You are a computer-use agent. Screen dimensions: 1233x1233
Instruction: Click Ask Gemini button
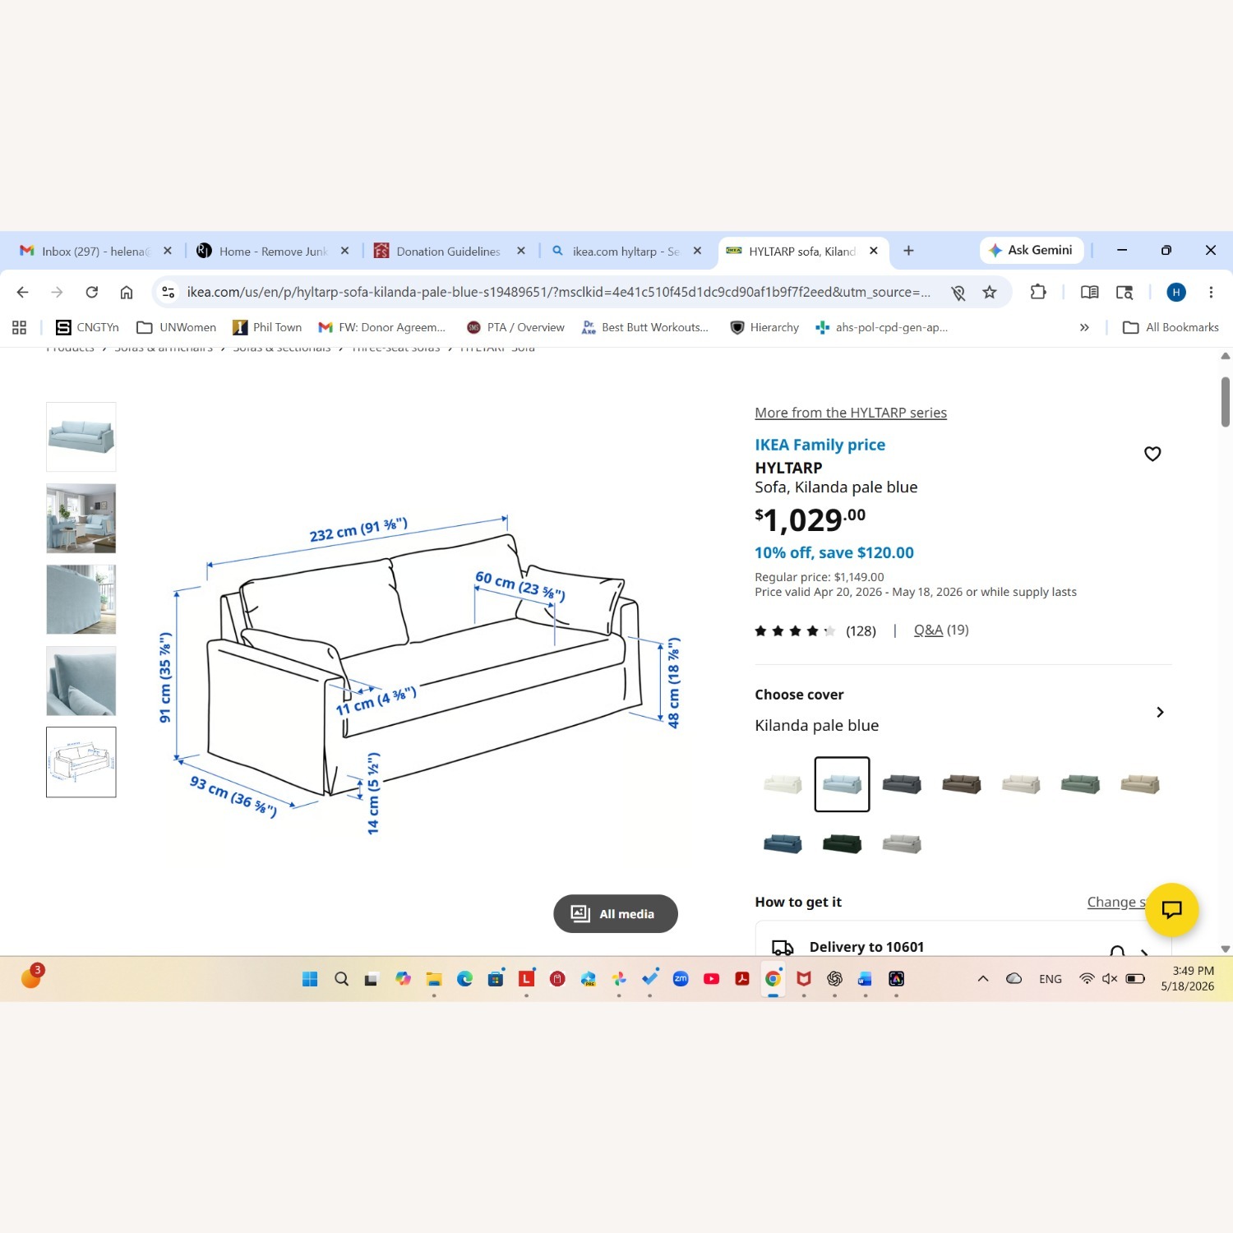pyautogui.click(x=1032, y=250)
